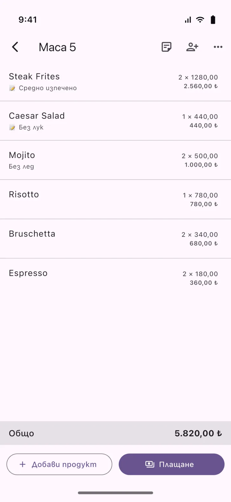Select the Mojito order item

click(x=116, y=160)
